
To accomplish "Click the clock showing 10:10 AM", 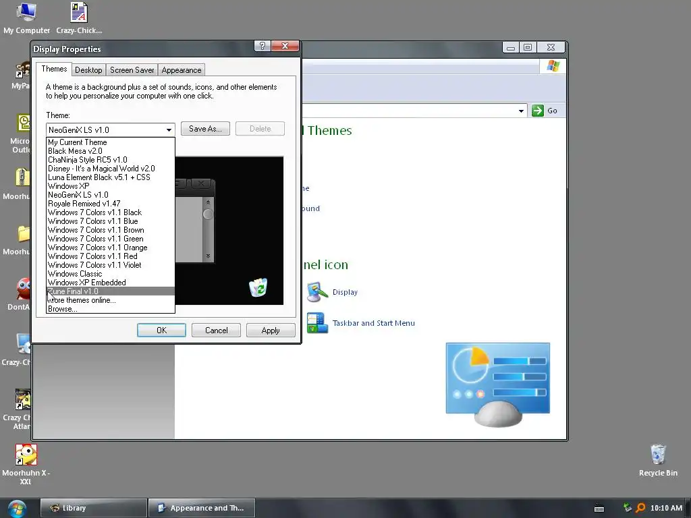I will point(666,508).
